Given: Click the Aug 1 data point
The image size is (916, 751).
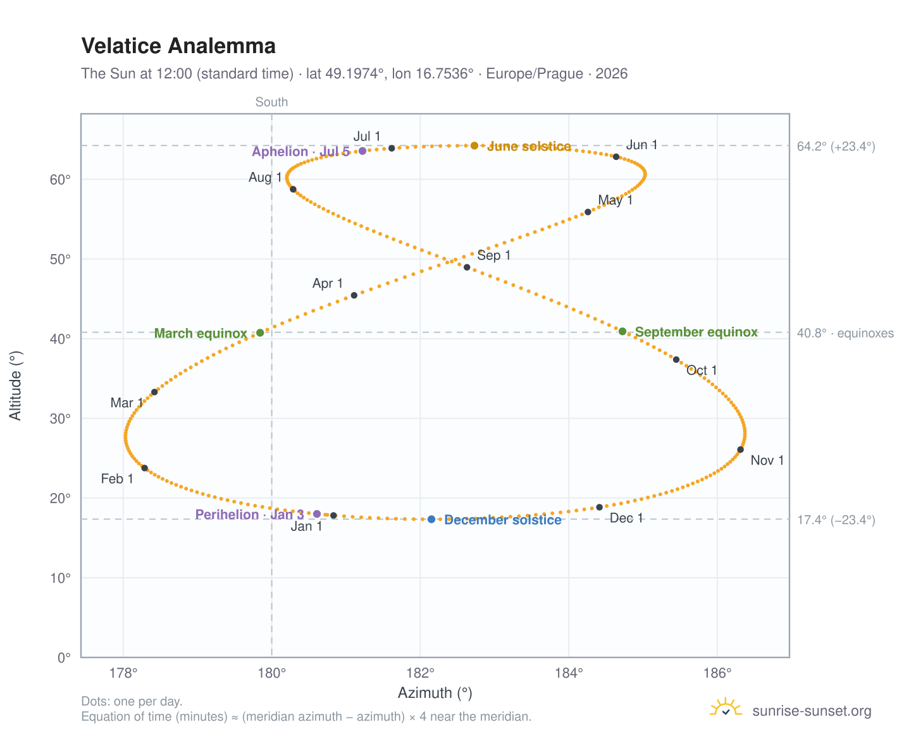Looking at the screenshot, I should [x=293, y=189].
